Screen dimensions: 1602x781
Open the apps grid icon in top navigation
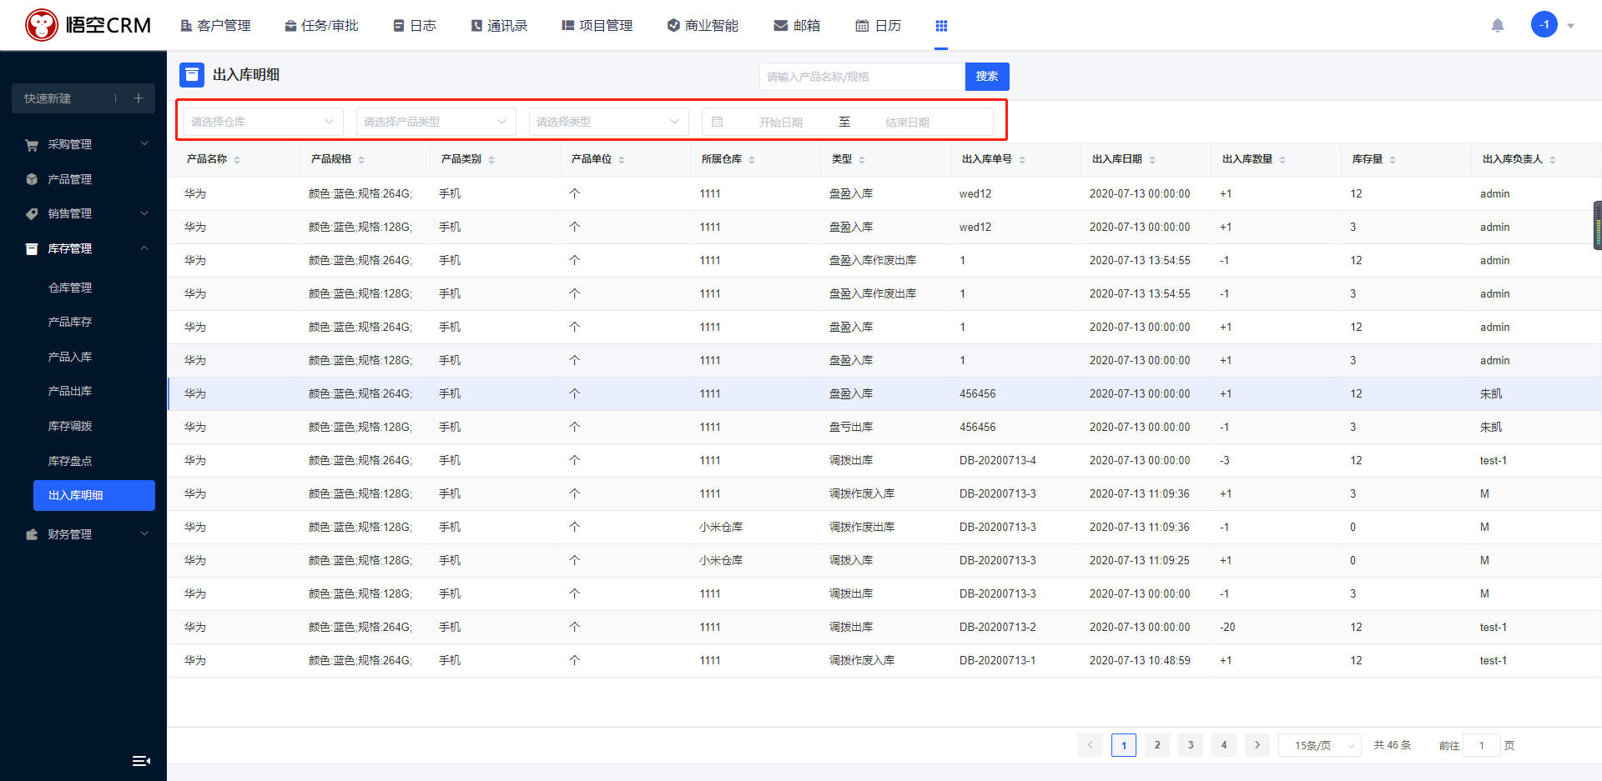point(941,26)
